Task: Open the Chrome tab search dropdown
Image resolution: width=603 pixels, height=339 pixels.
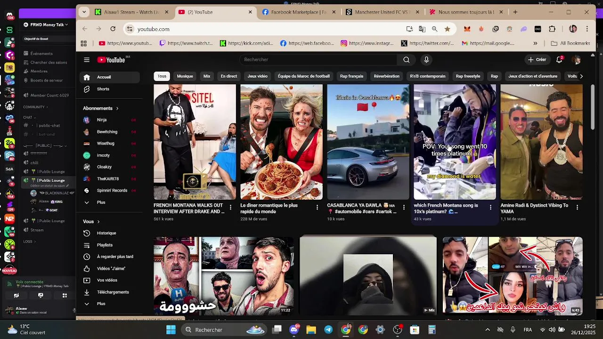Action: pos(84,12)
